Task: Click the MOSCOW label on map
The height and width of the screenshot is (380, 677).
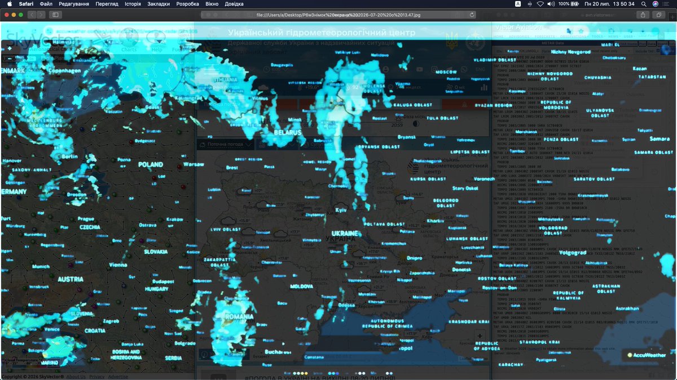Action: 446,72
